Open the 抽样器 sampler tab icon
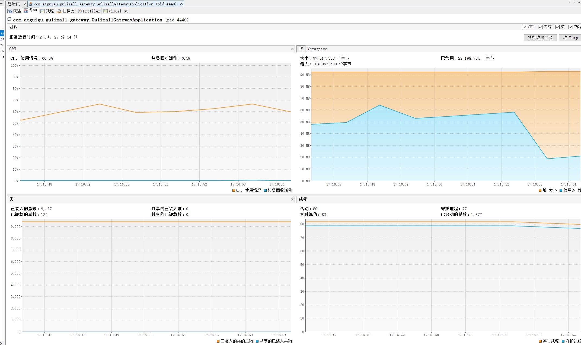The height and width of the screenshot is (345, 581). [x=59, y=11]
